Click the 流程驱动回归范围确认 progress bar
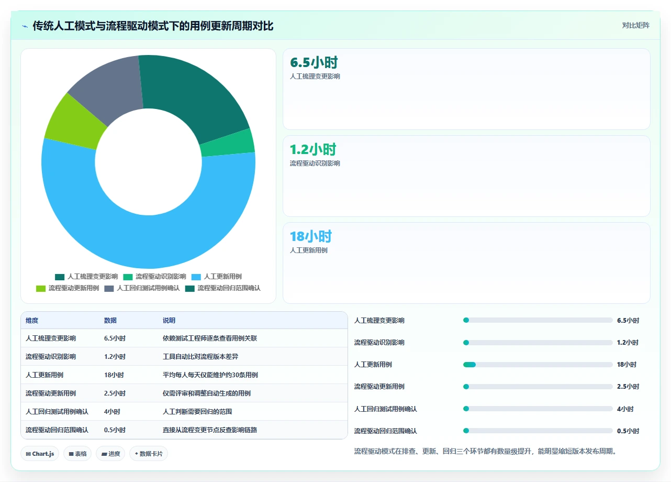Image resolution: width=671 pixels, height=482 pixels. pos(538,431)
